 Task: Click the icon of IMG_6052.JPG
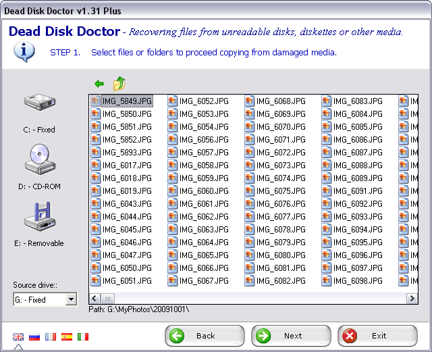pyautogui.click(x=172, y=101)
